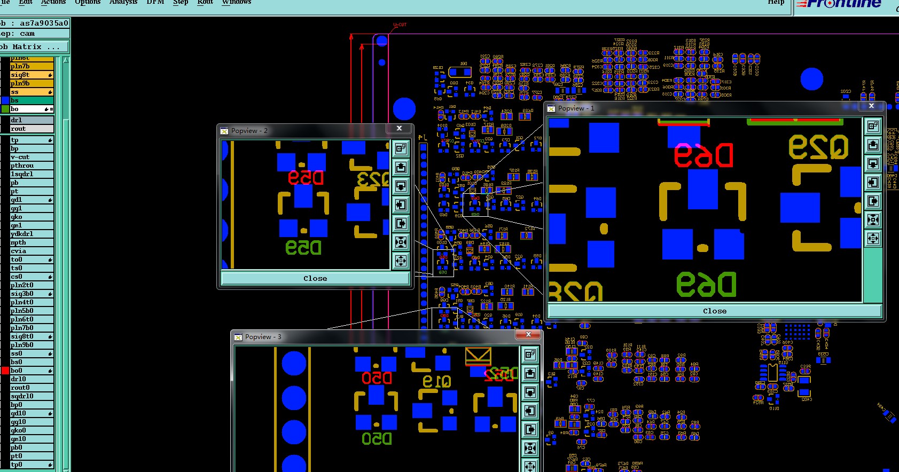The image size is (899, 472).
Task: Click the new-window icon in Popview 1
Action: pos(873,126)
